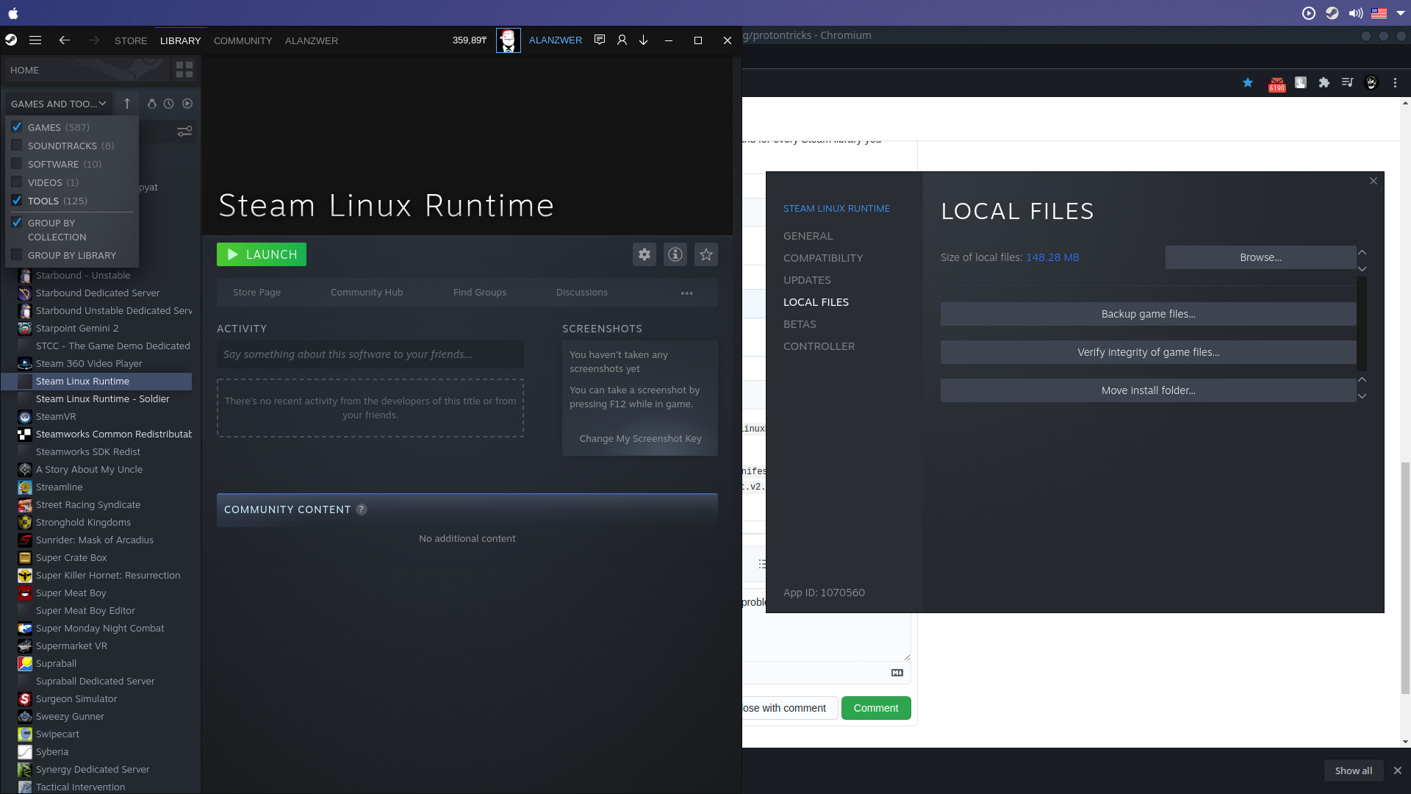Click the LAUNCH button

coord(261,254)
